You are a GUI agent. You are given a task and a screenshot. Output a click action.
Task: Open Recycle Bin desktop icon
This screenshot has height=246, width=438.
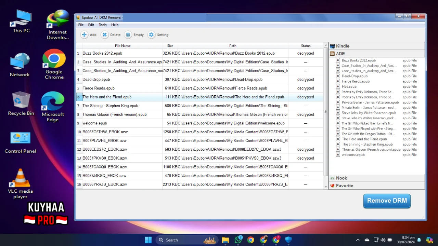point(21,103)
